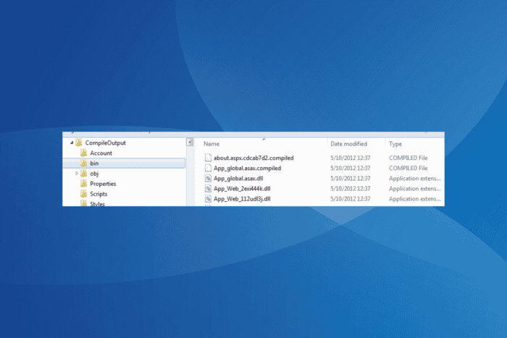Expand the obj folder node
The image size is (507, 338).
click(x=77, y=174)
